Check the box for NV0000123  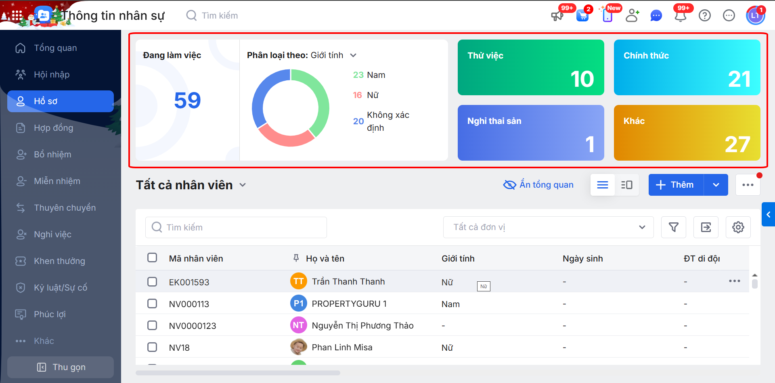[x=152, y=325]
